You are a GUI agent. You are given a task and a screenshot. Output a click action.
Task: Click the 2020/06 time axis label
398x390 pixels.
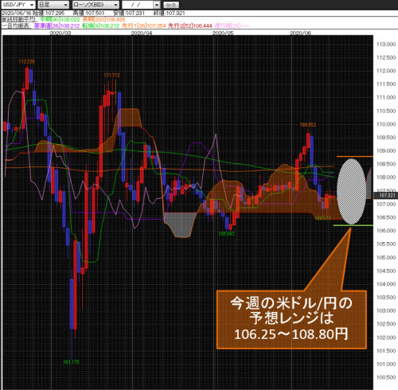click(300, 33)
